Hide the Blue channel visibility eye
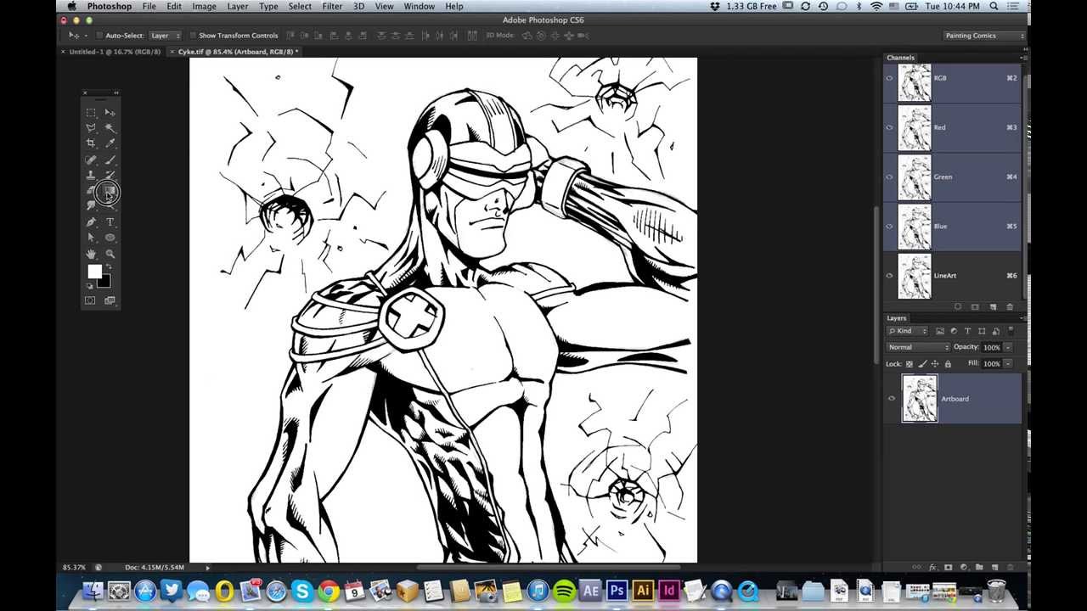This screenshot has height=611, width=1087. [x=890, y=227]
